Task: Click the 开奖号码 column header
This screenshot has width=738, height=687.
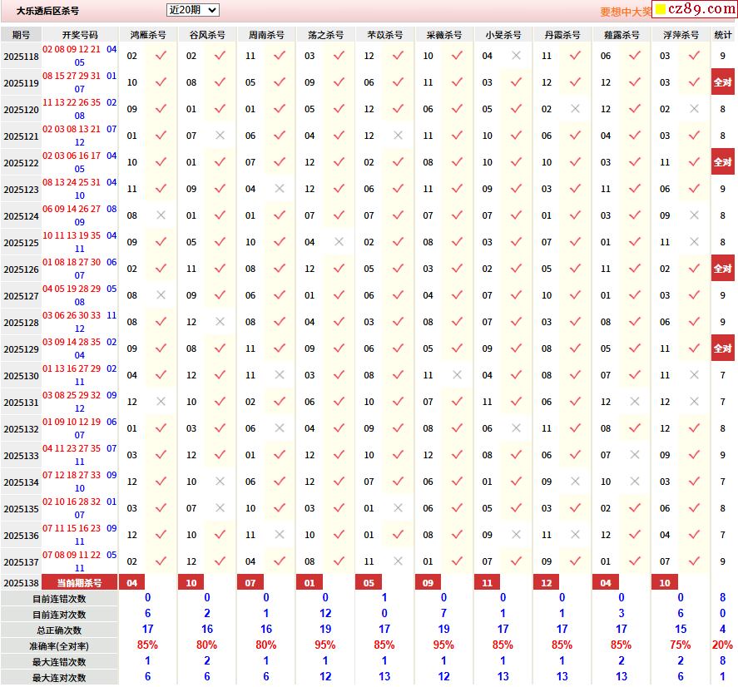Action: (80, 35)
